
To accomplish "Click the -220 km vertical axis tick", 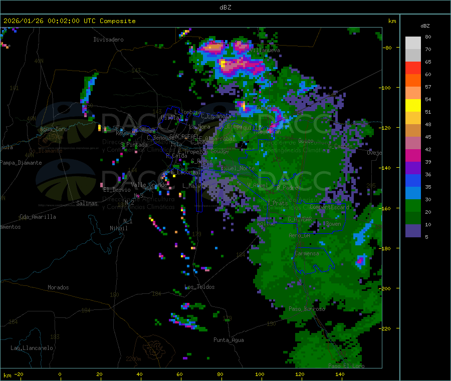I will point(386,329).
